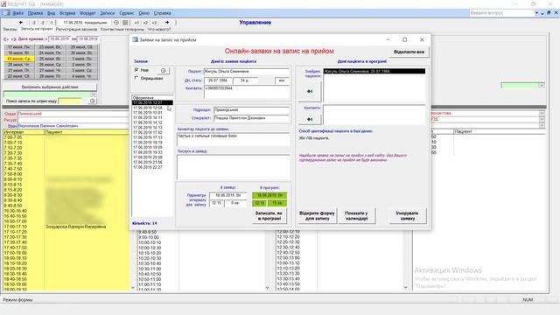Shift date by +2 days

pyautogui.click(x=145, y=23)
